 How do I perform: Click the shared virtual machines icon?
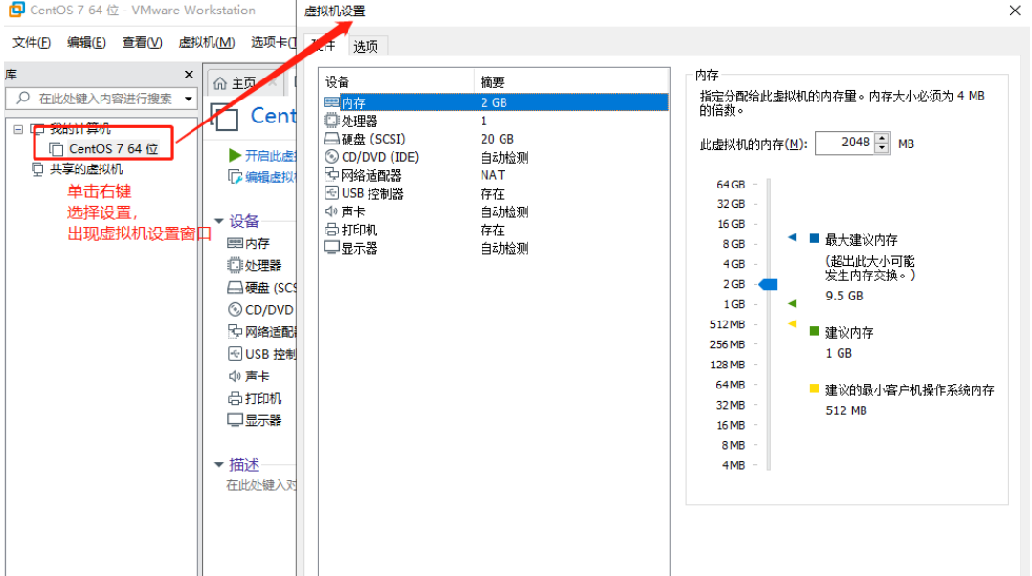pyautogui.click(x=38, y=169)
